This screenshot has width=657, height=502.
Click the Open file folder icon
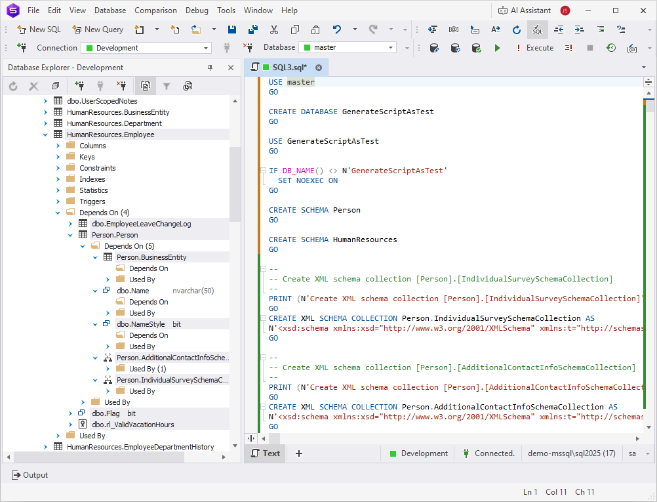click(x=195, y=30)
